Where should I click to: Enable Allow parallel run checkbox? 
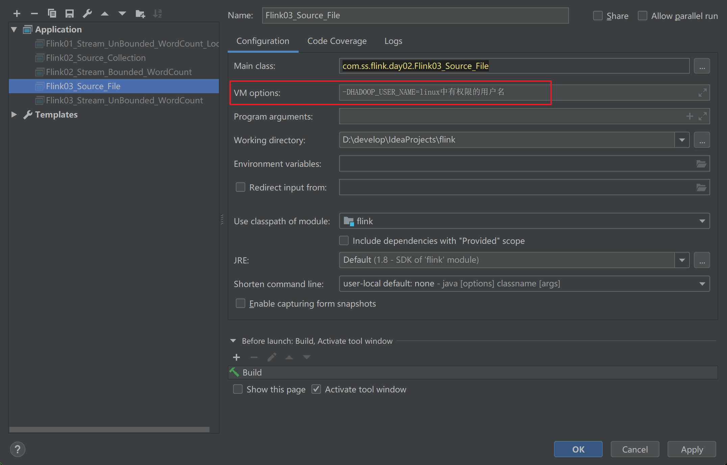643,16
